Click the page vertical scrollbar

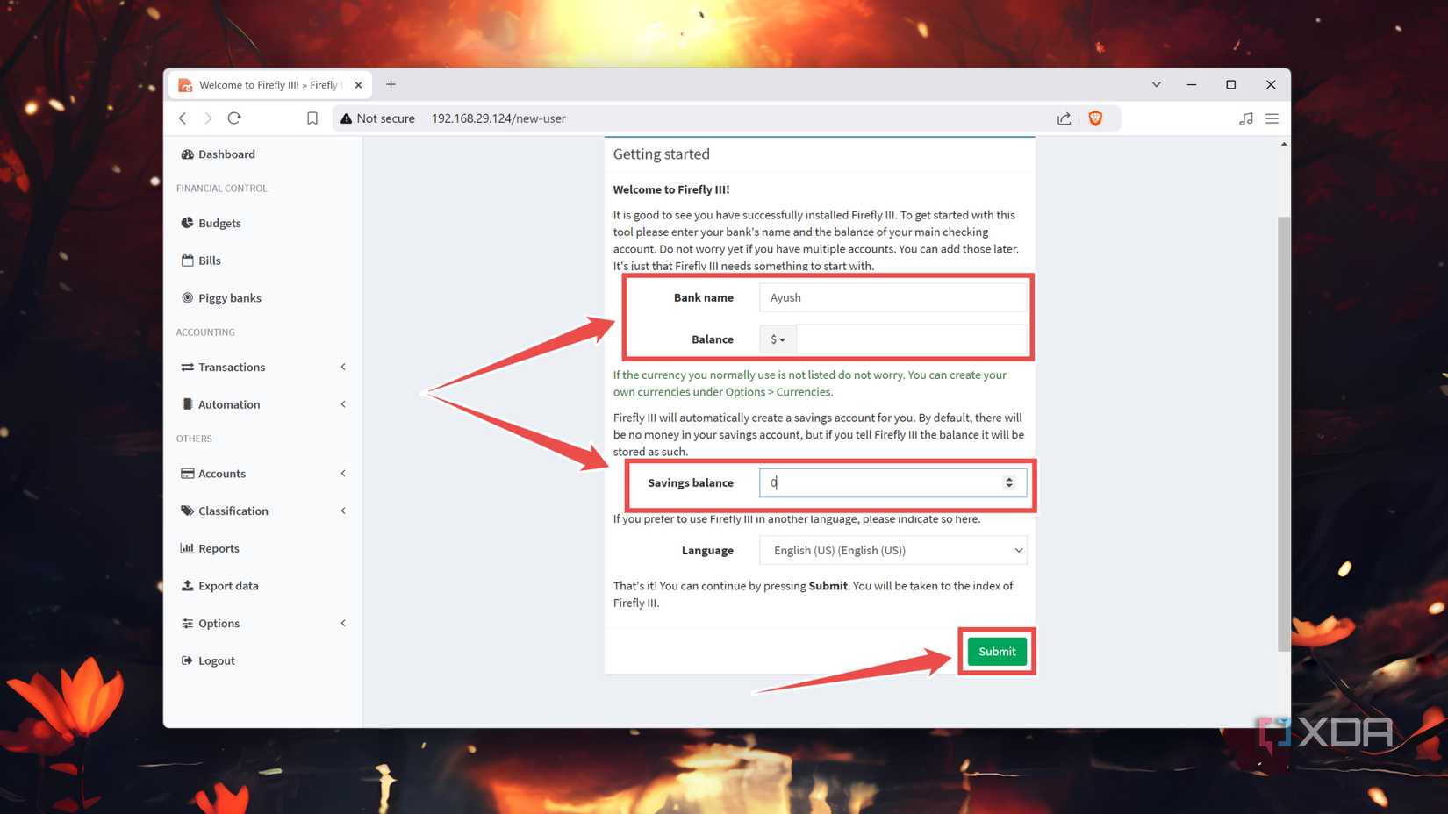1284,433
